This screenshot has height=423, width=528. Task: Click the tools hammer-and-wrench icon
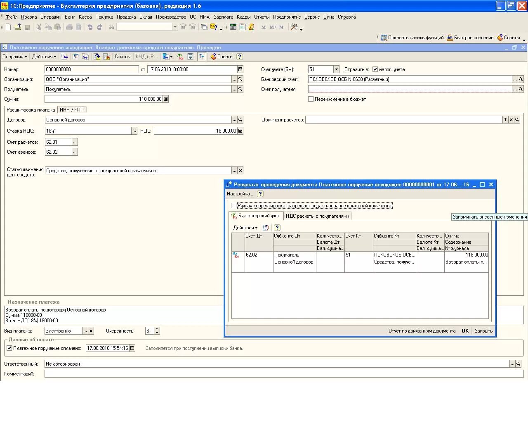tap(294, 27)
